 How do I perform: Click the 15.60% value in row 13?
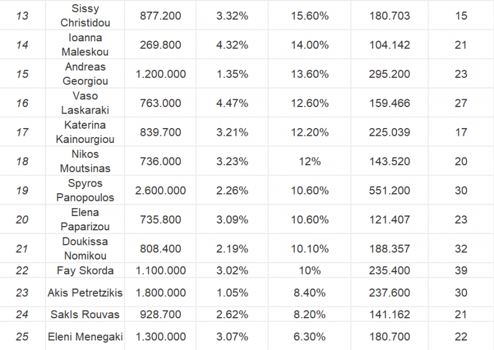pos(310,16)
